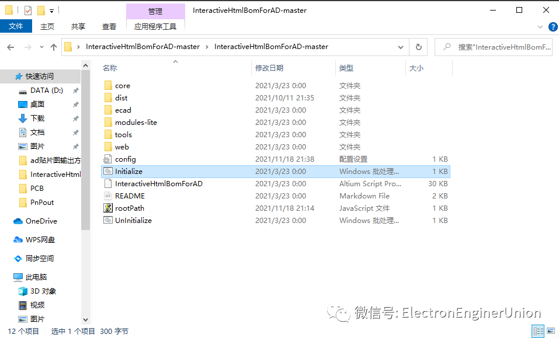Click the new folder quick access icon

point(41,11)
